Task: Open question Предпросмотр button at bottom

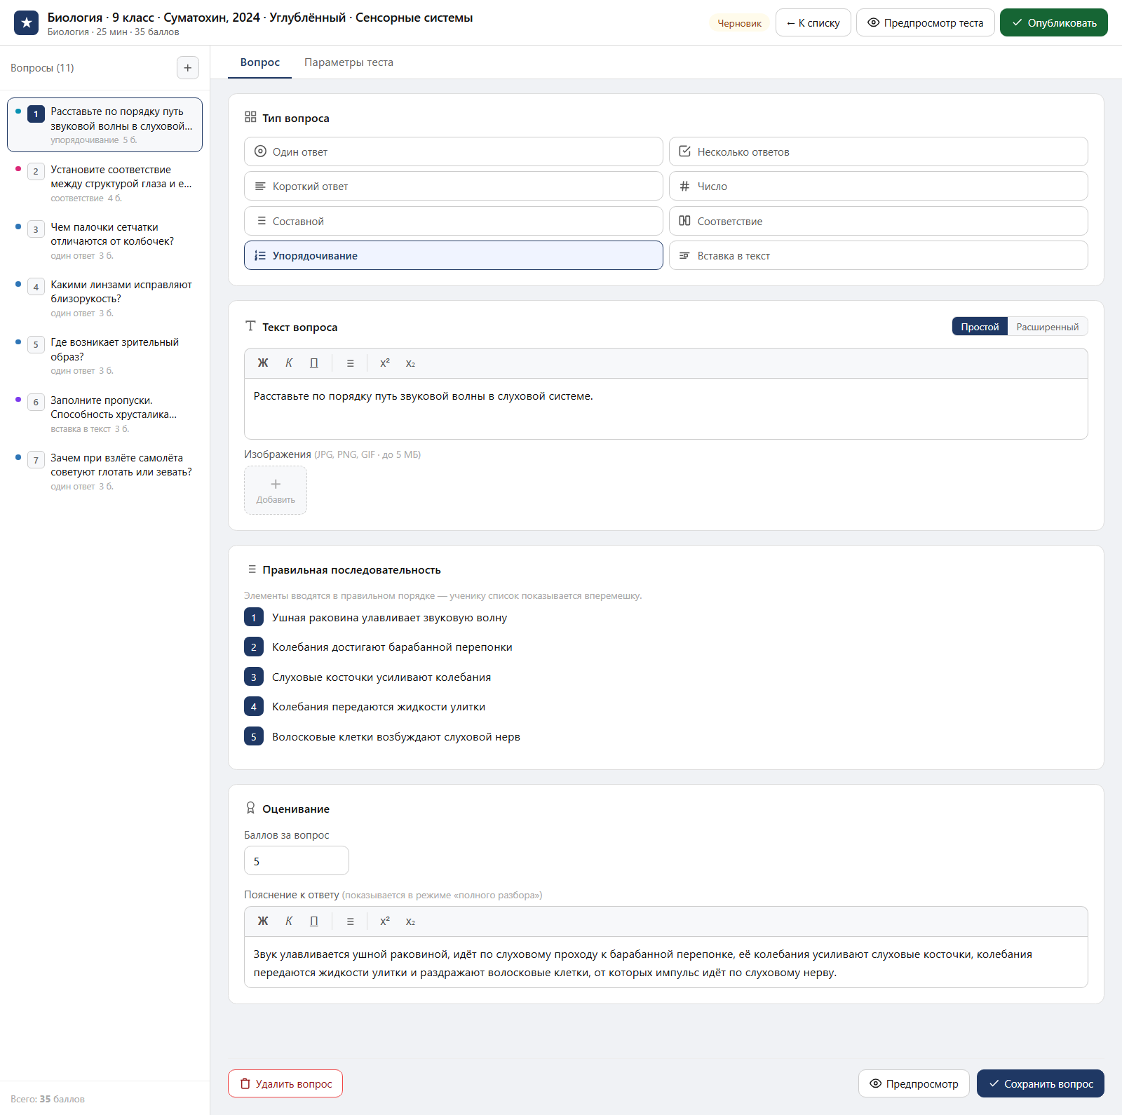Action: (914, 1083)
